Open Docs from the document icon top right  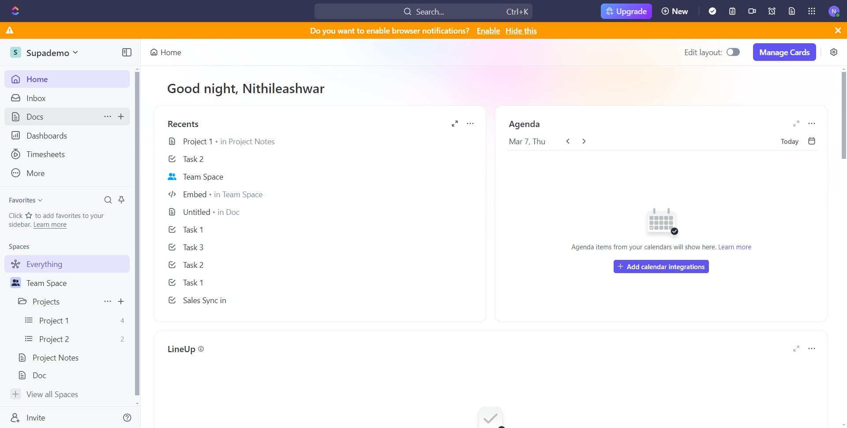click(x=791, y=11)
